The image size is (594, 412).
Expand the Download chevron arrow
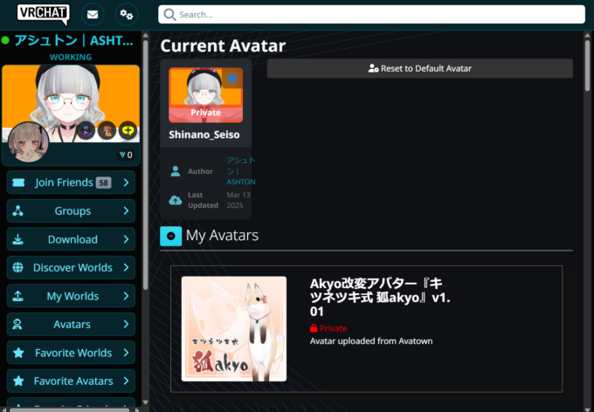[x=126, y=239]
